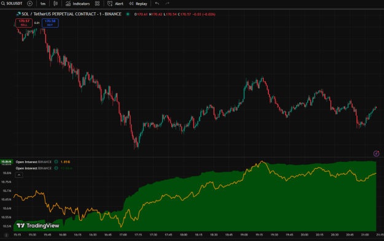Click the Replay rewind icon
The height and width of the screenshot is (241, 384).
[131, 4]
